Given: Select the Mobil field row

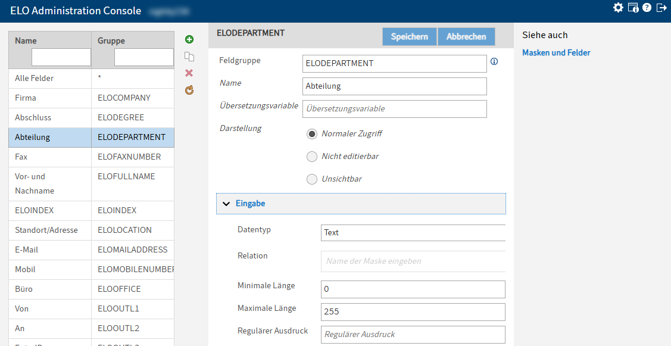Looking at the screenshot, I should pyautogui.click(x=91, y=270).
